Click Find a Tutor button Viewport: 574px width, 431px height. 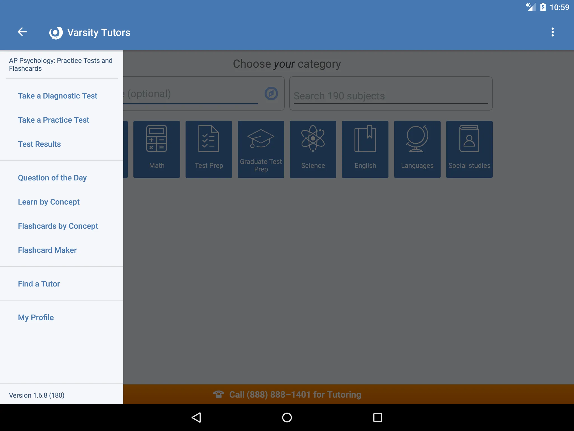(x=39, y=284)
